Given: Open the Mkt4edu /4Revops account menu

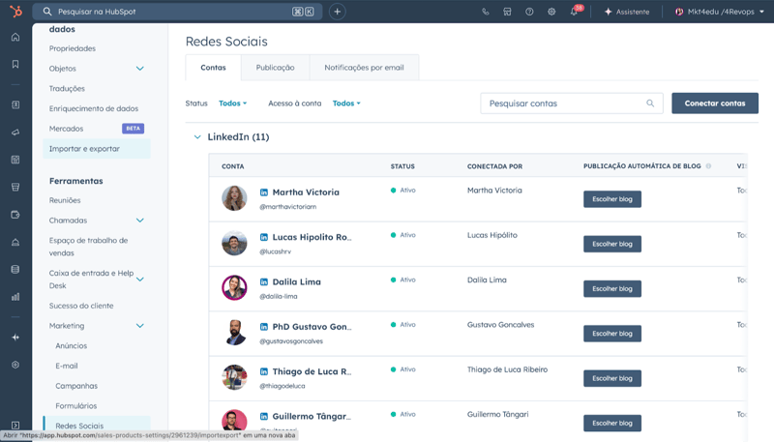Looking at the screenshot, I should pos(719,12).
